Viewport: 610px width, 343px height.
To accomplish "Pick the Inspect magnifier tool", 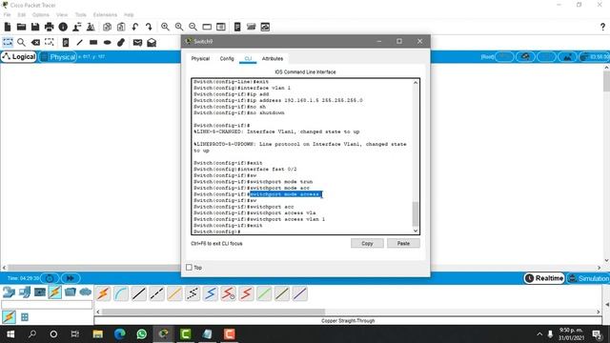I will point(21,42).
